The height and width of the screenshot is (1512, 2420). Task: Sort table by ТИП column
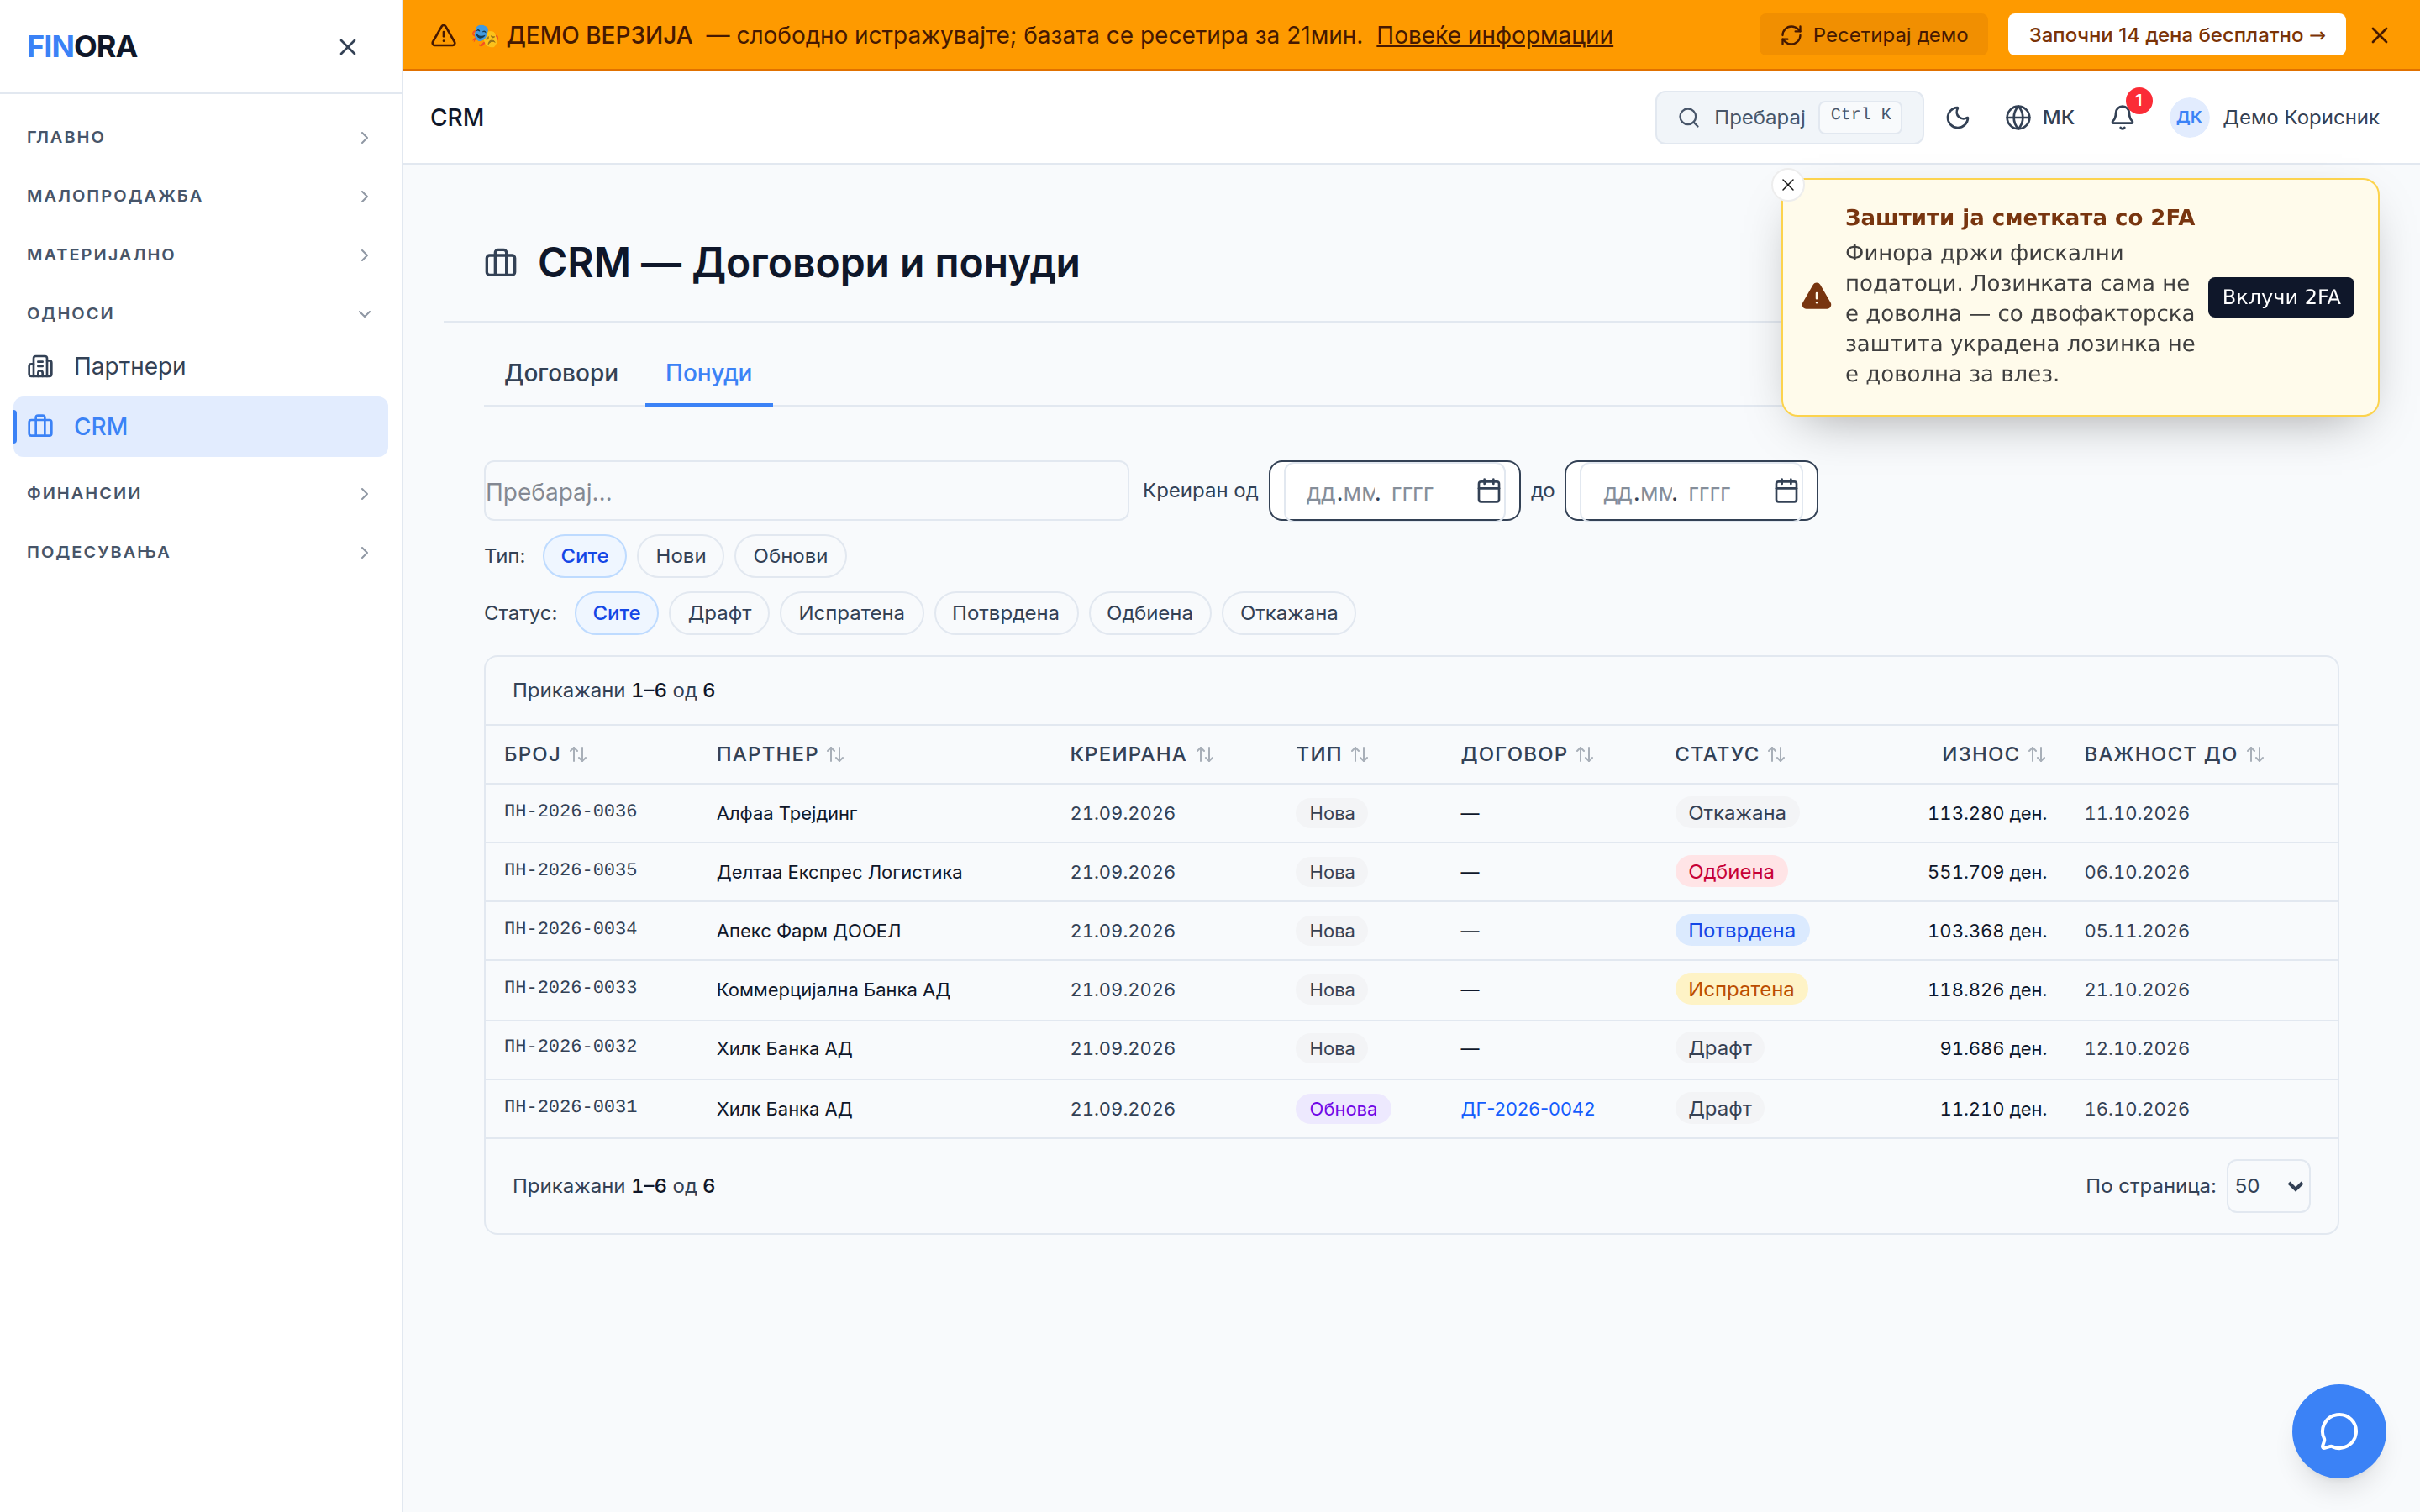tap(1332, 754)
